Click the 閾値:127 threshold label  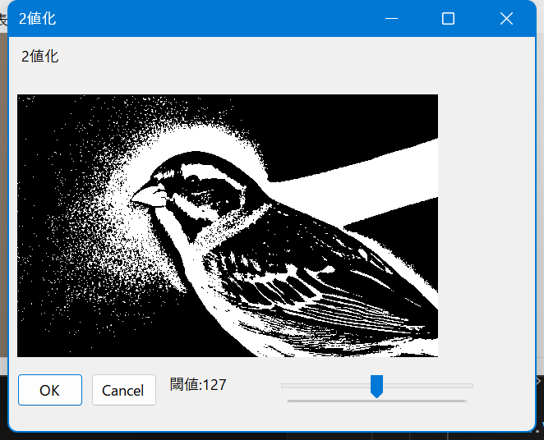[198, 384]
